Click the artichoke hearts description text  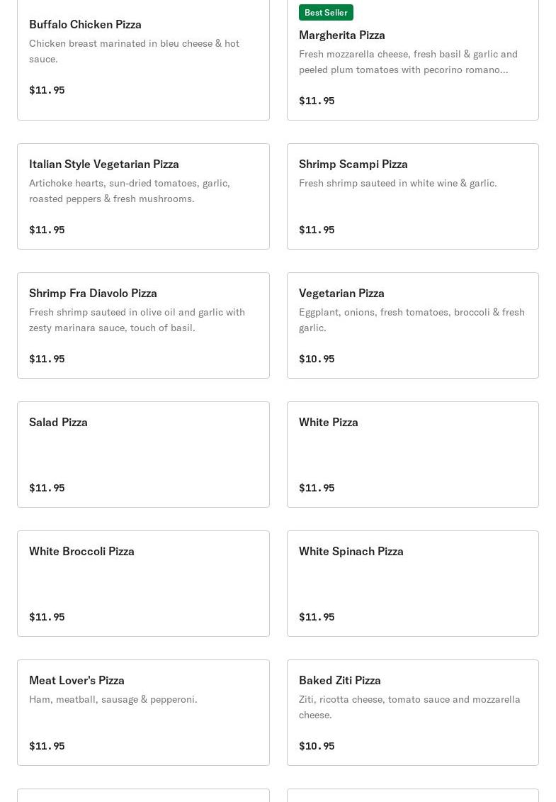(130, 191)
